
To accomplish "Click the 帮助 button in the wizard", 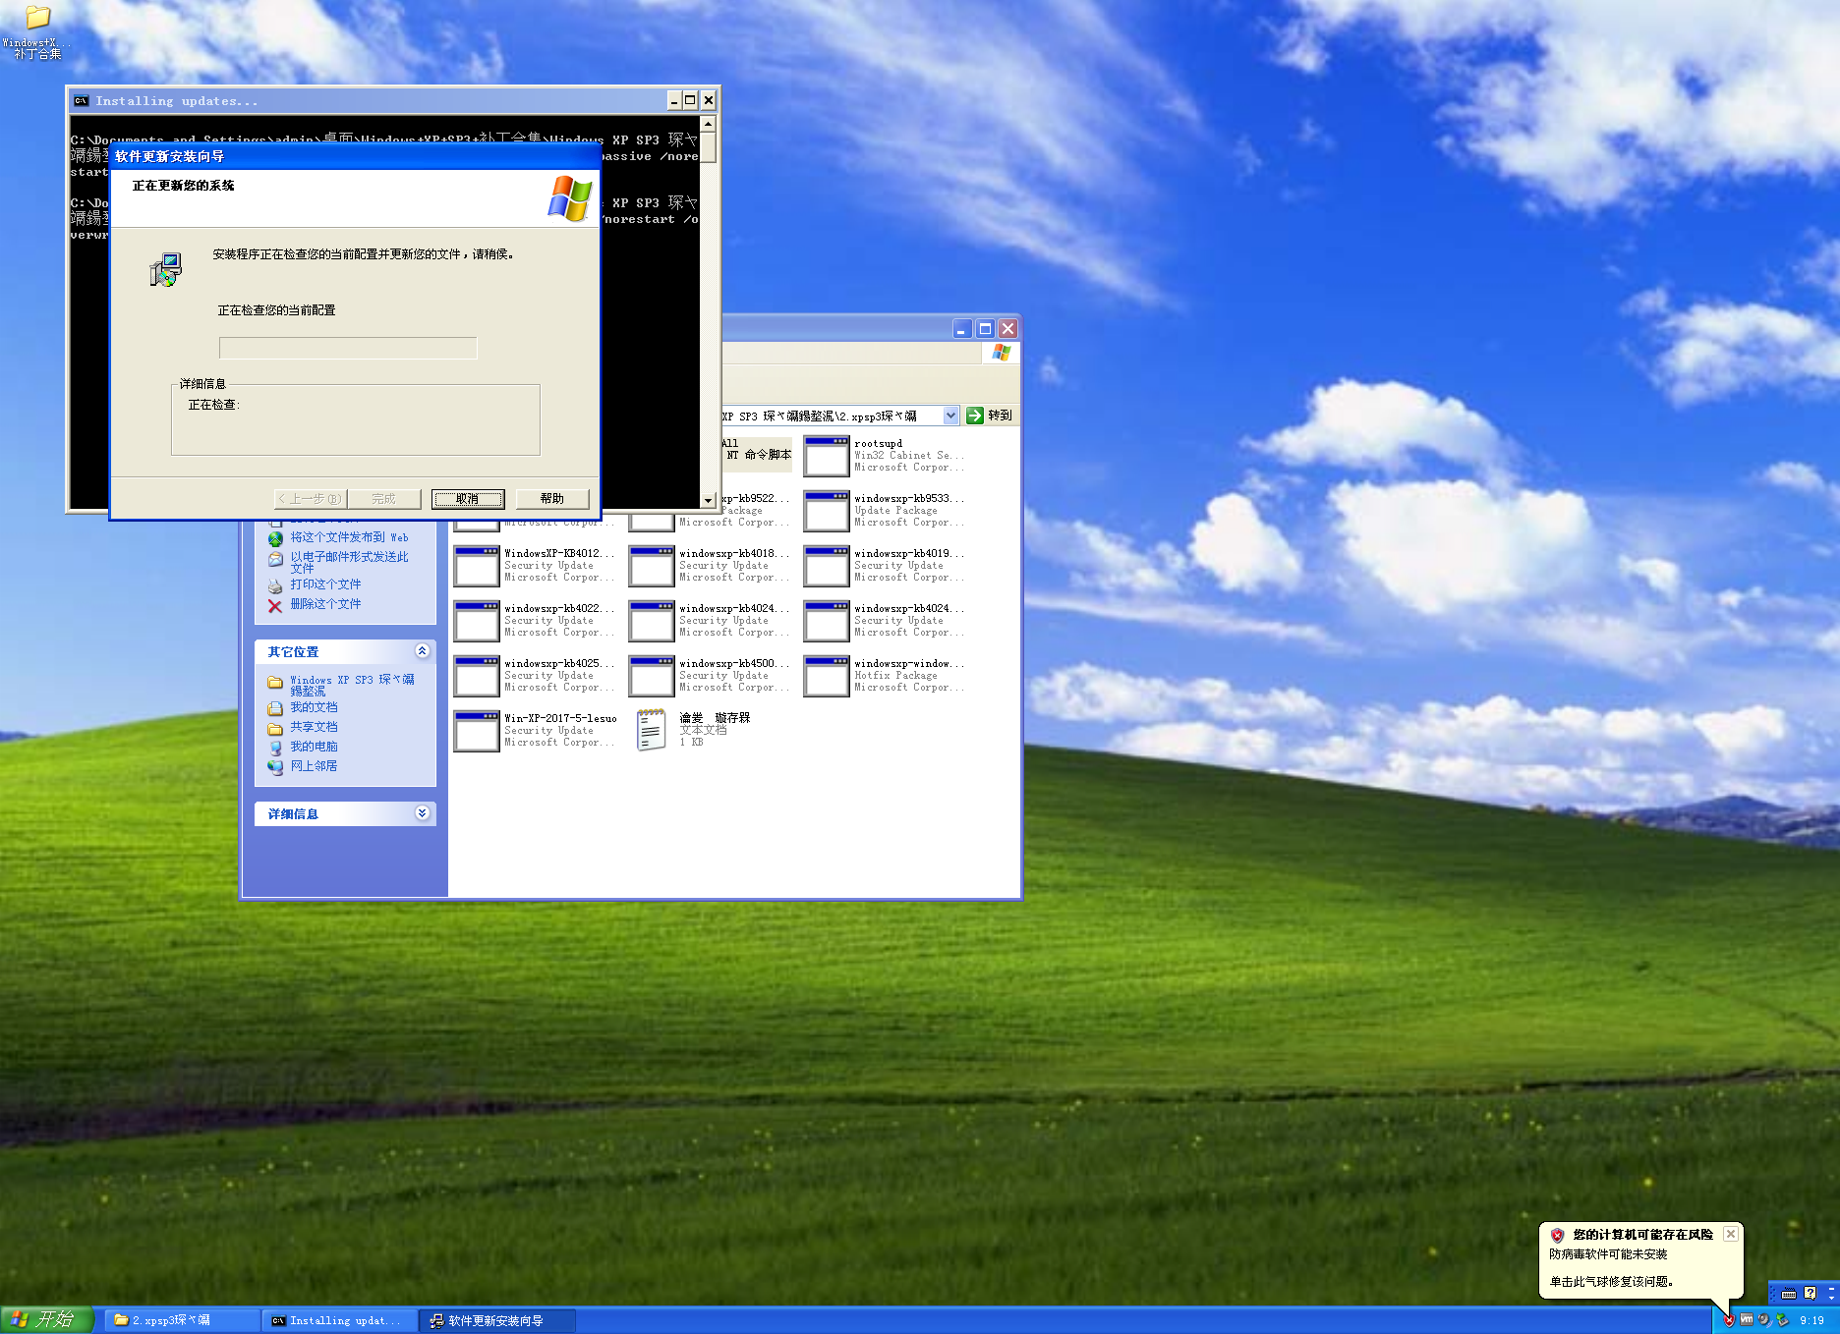I will click(x=552, y=499).
